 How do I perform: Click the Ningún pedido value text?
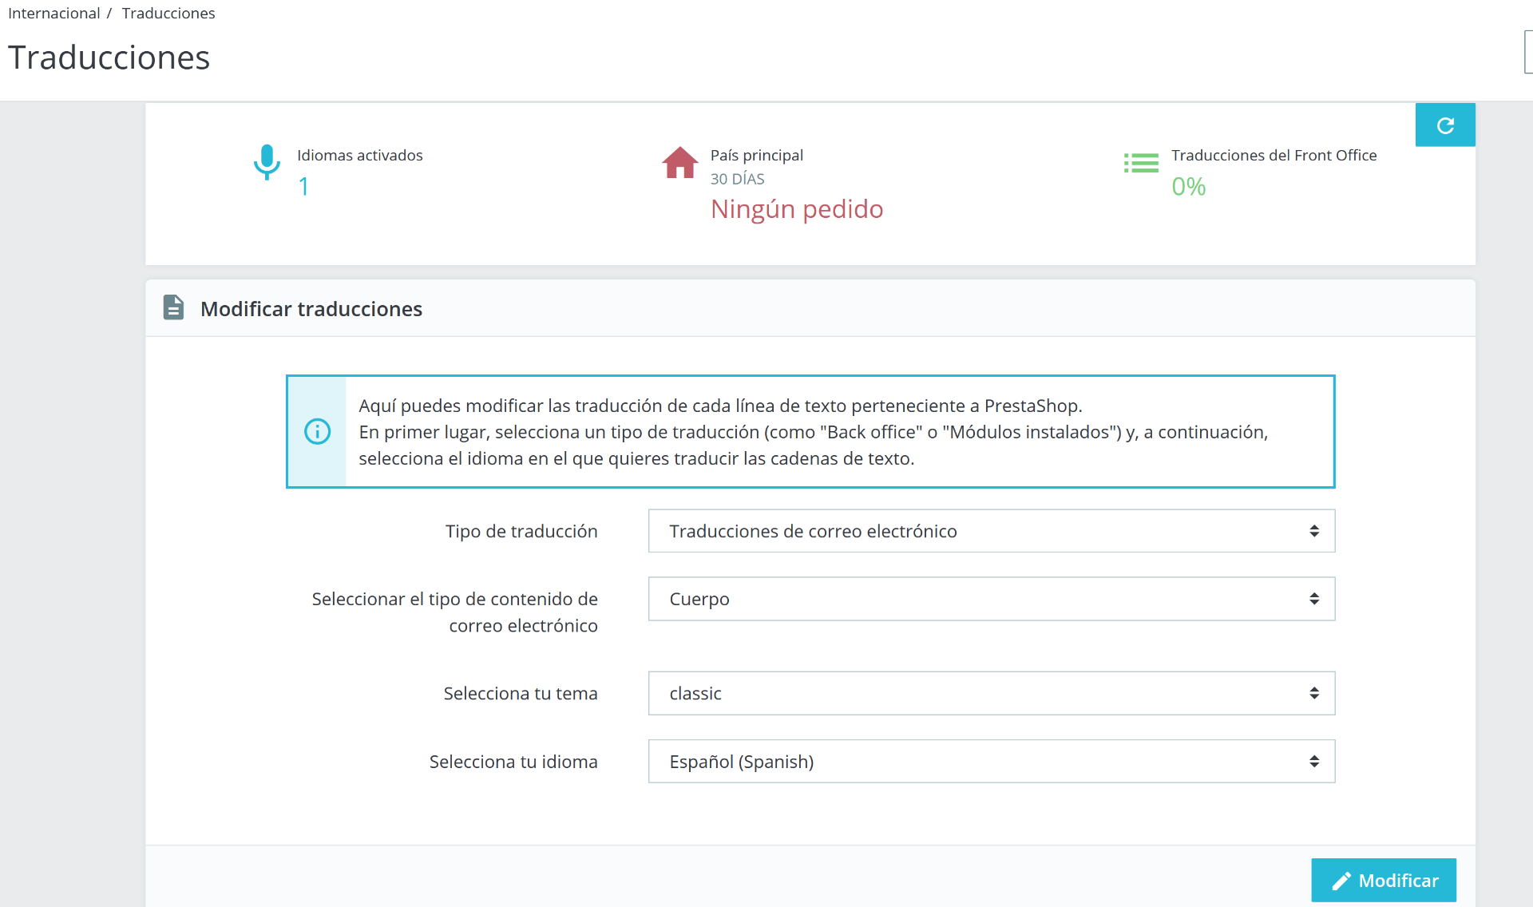click(x=796, y=209)
